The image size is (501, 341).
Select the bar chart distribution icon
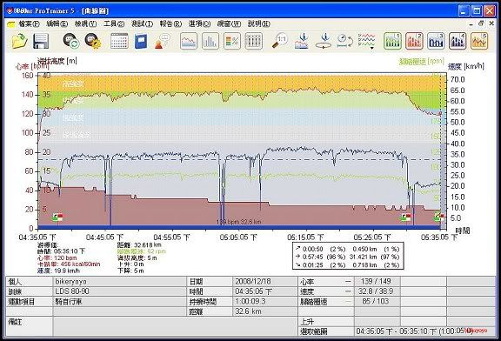[x=210, y=41]
